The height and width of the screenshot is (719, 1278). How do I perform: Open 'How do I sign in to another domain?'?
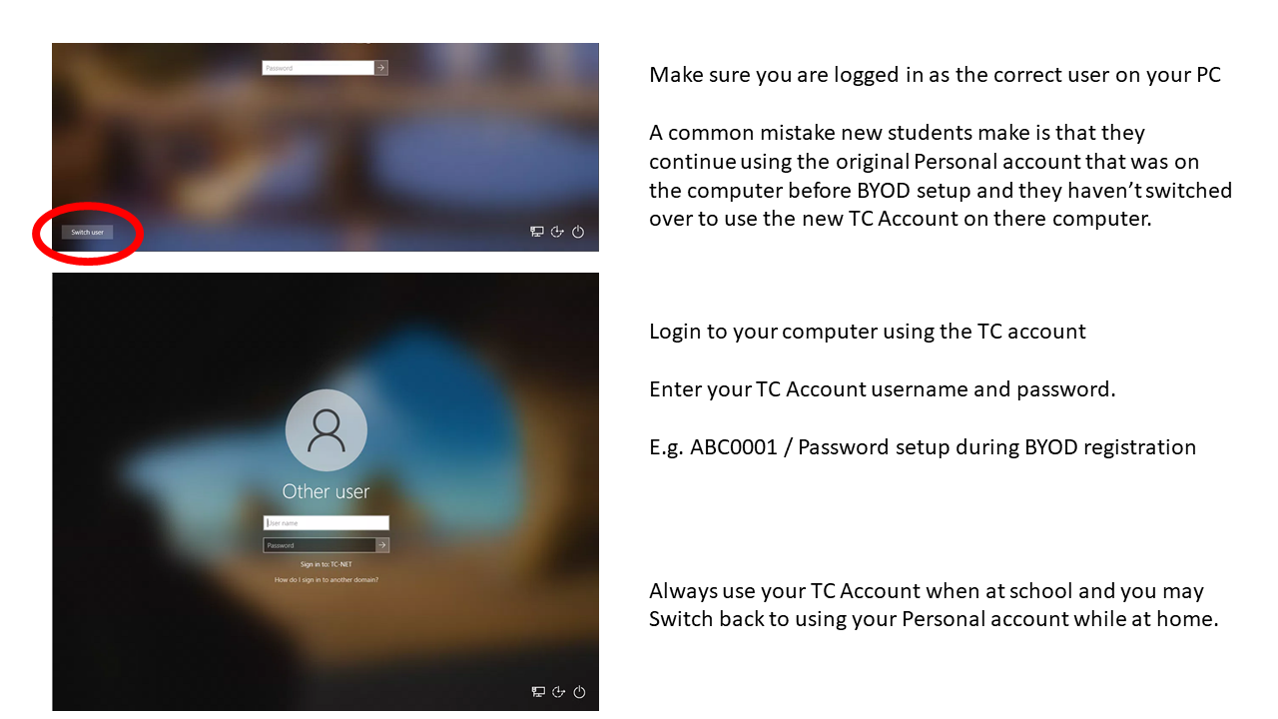coord(326,580)
